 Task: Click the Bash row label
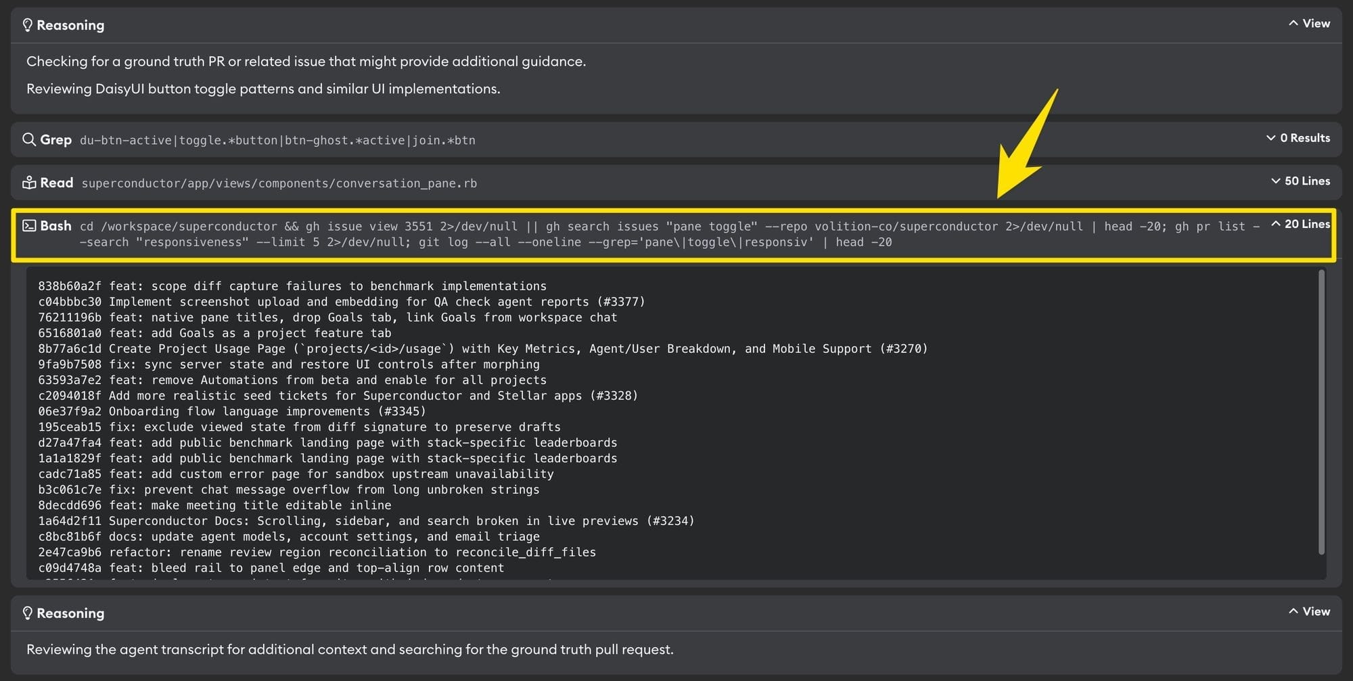point(55,226)
